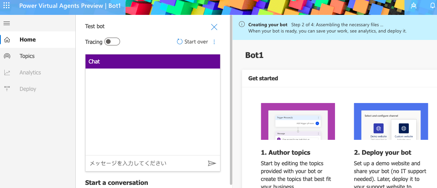Click the info icon in the banner

coord(242,24)
